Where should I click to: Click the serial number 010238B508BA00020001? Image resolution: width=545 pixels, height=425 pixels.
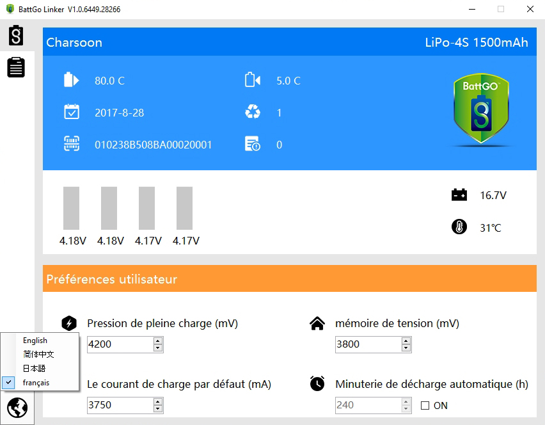tap(154, 145)
